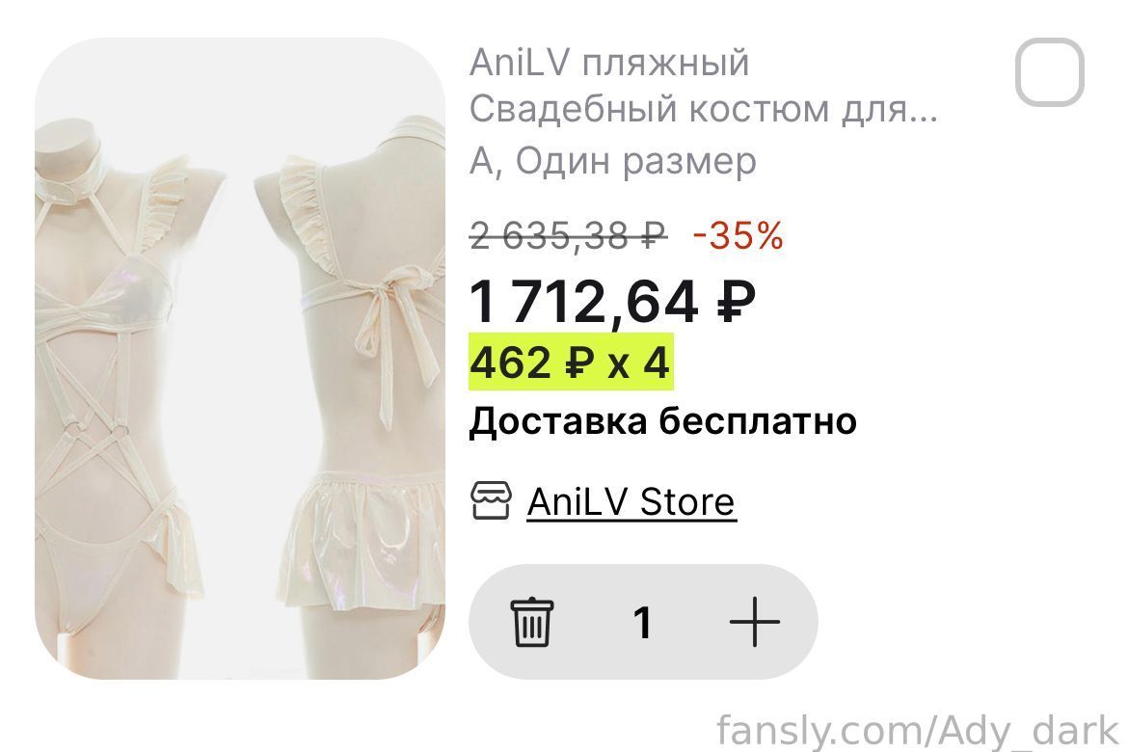Image resolution: width=1128 pixels, height=752 pixels.
Task: Click the current price 1 712,64 ₽
Action: 612,302
